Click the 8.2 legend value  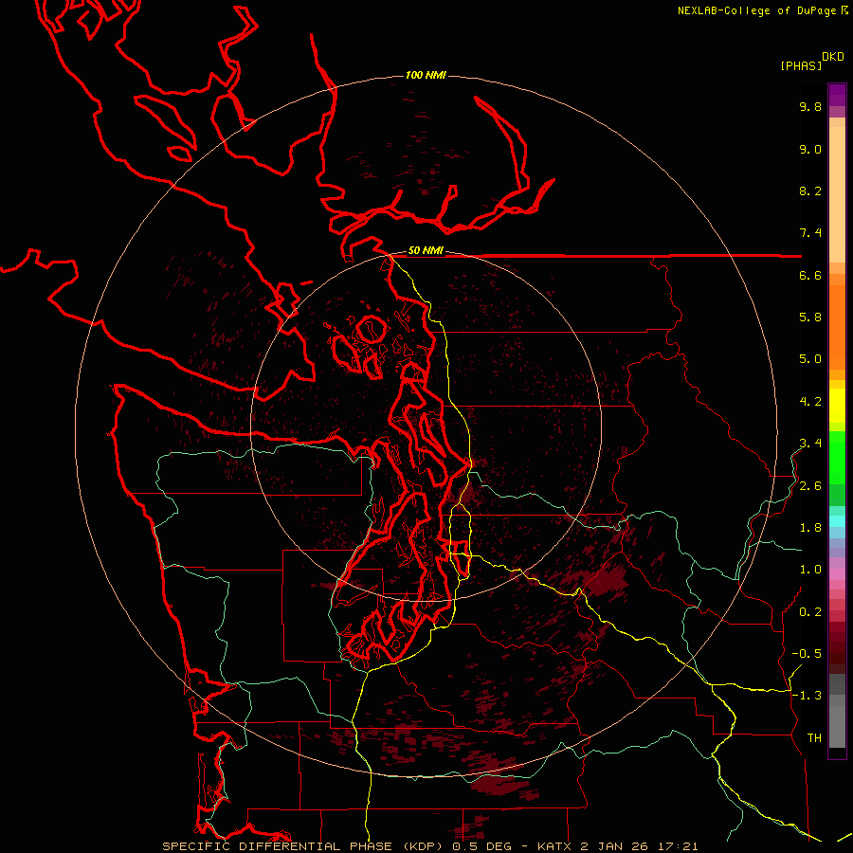click(x=810, y=191)
